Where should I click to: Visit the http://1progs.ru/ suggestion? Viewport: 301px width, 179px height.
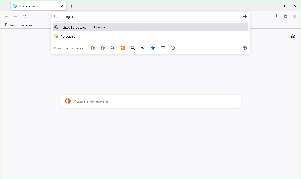click(x=150, y=27)
